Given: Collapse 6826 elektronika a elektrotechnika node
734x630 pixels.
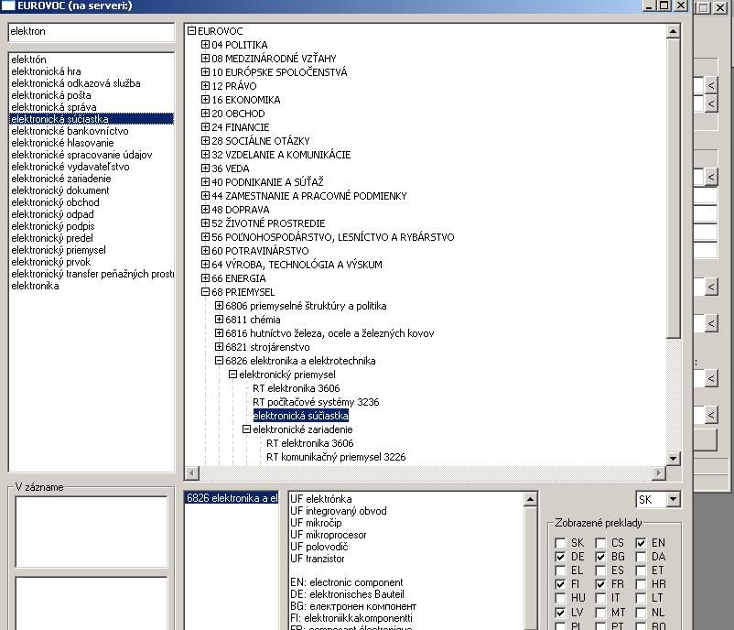Looking at the screenshot, I should click(219, 361).
